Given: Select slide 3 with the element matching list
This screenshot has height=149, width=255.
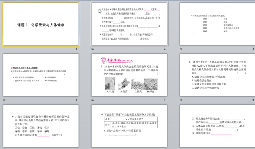Looking at the screenshot, I should tap(217, 24).
